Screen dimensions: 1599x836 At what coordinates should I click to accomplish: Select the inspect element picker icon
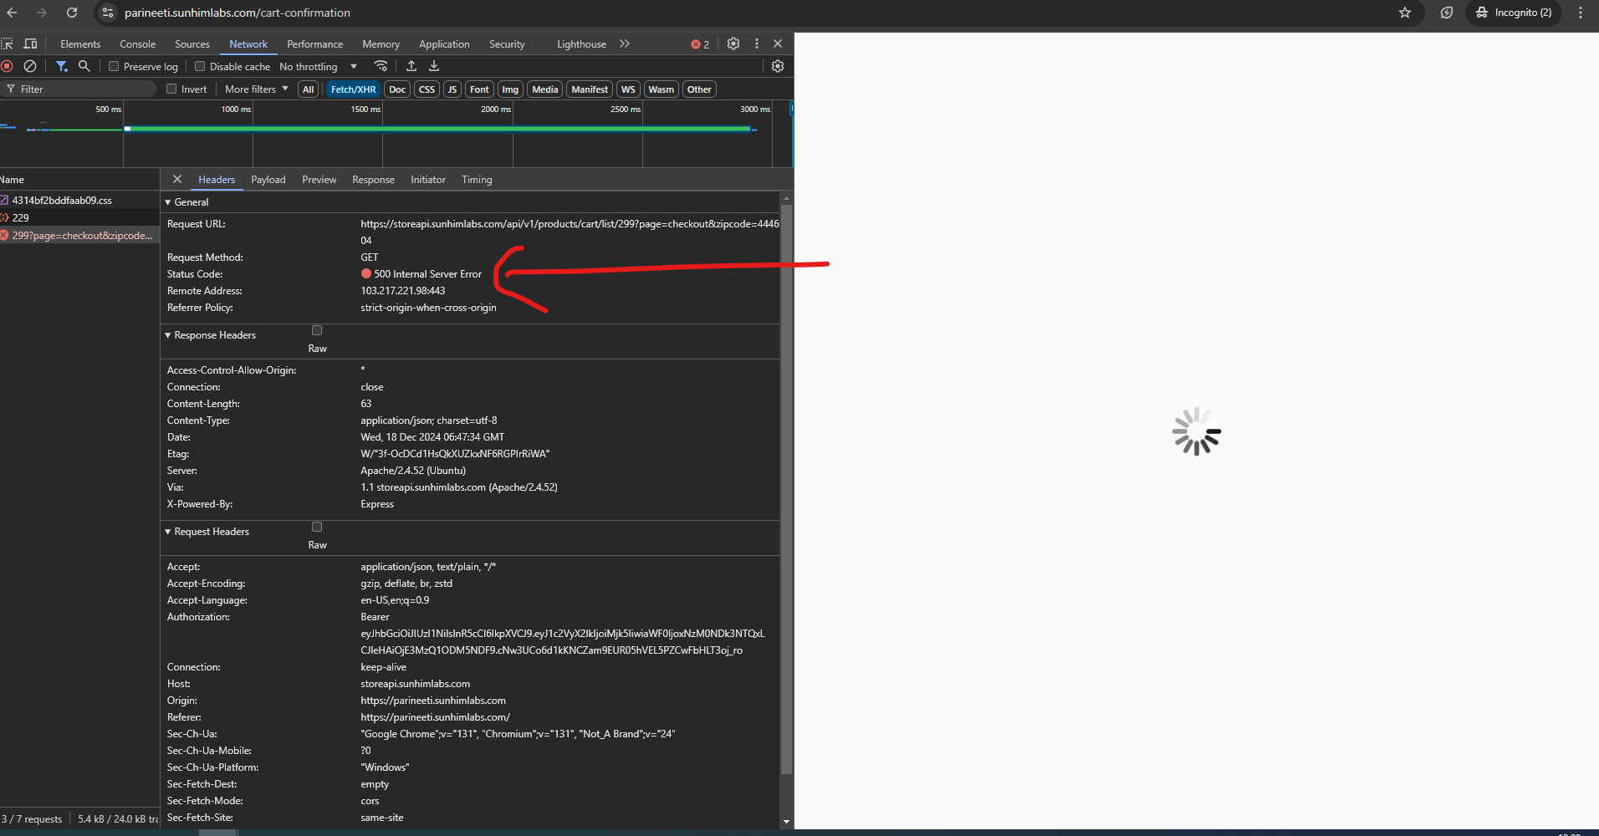click(x=8, y=43)
